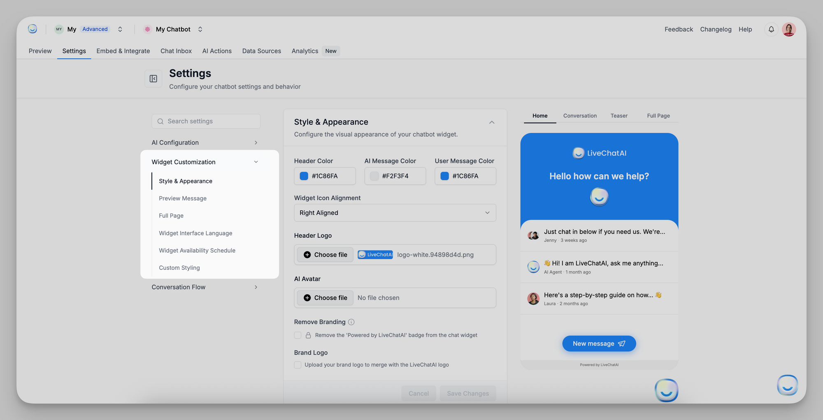Focus the Search settings field

(x=206, y=121)
